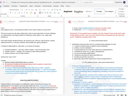
Task: Click the Koncentracja uwagi focus mode
Action: pos(109,95)
